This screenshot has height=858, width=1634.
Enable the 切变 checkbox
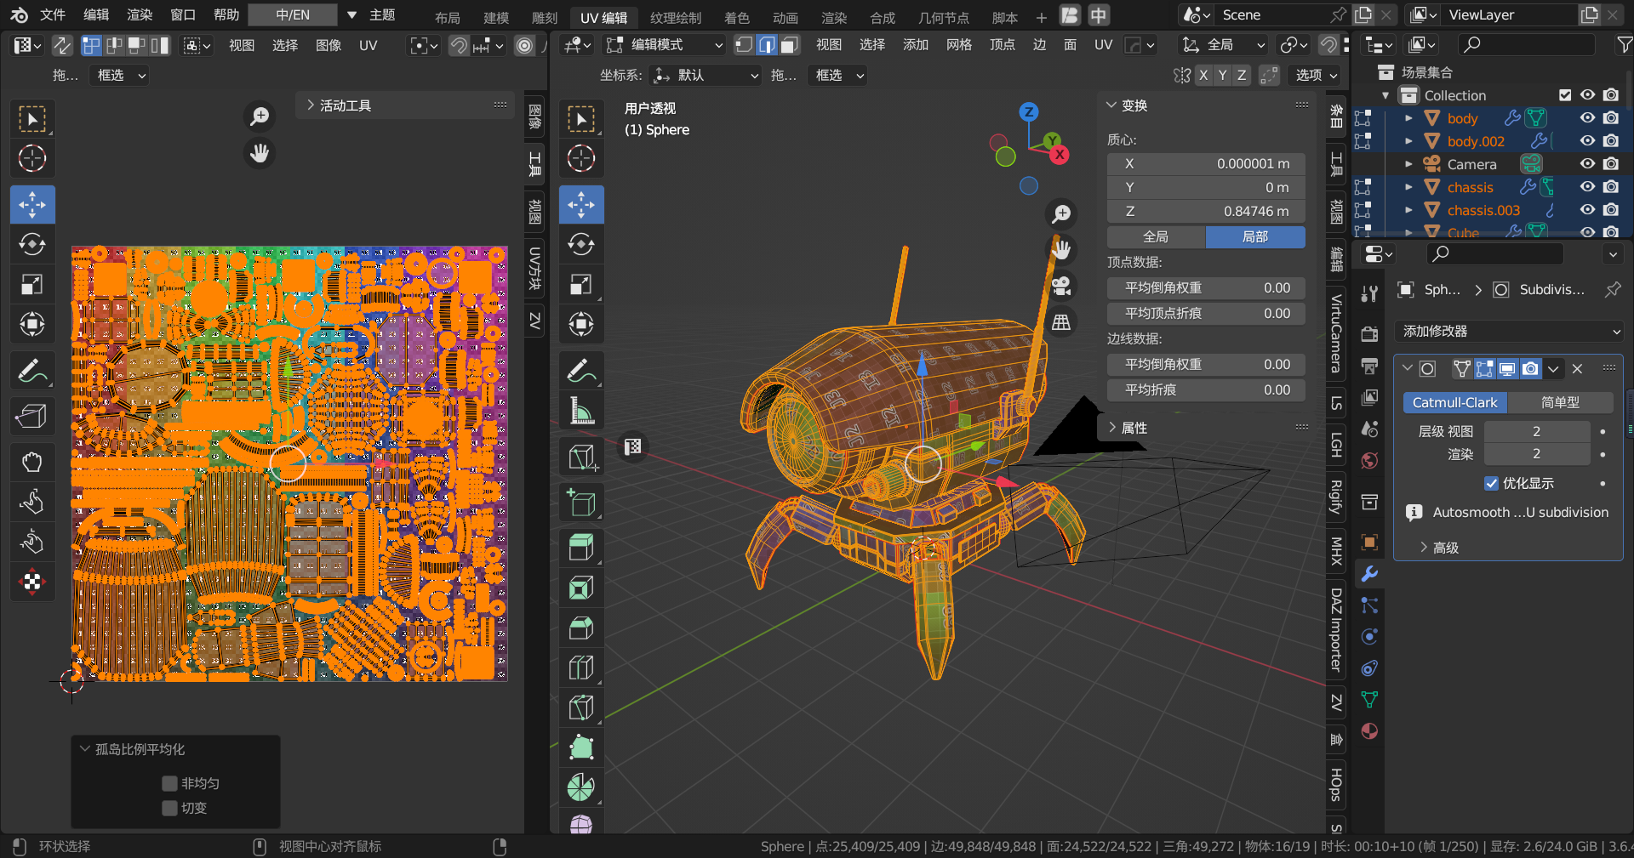169,808
